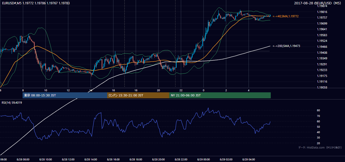Click the 8/29 02:00 time axis label

[226, 159]
